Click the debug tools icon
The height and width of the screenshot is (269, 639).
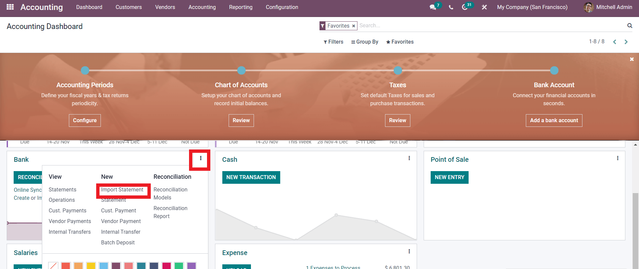[484, 7]
